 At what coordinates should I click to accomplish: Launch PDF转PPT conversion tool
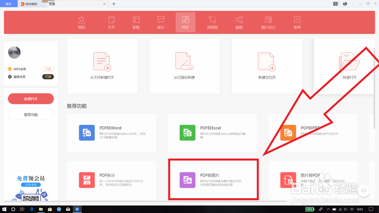tap(313, 133)
